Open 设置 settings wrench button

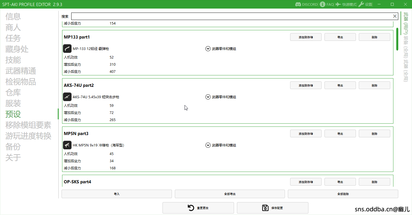(365, 4)
